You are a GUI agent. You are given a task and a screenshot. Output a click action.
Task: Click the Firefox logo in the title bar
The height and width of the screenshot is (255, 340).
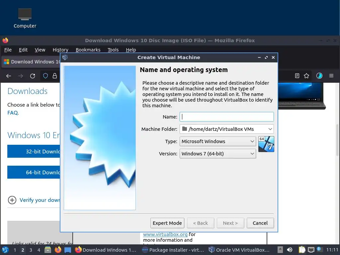click(5, 40)
